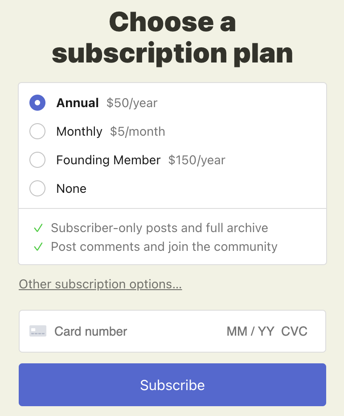Open Other subscription options link

point(100,284)
